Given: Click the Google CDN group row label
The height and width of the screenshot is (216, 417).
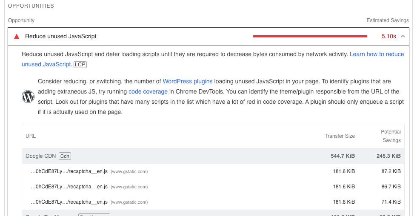Looking at the screenshot, I should (x=40, y=156).
